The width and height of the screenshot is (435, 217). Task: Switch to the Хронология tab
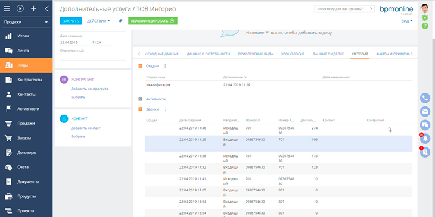293,54
